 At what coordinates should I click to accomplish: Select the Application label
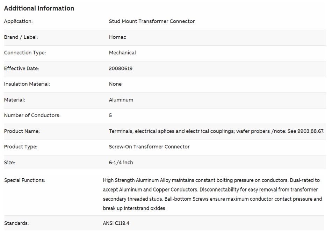19,21
